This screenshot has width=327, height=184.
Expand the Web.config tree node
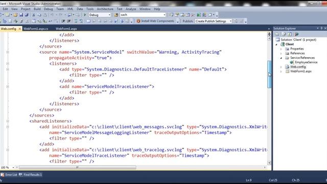(x=281, y=67)
